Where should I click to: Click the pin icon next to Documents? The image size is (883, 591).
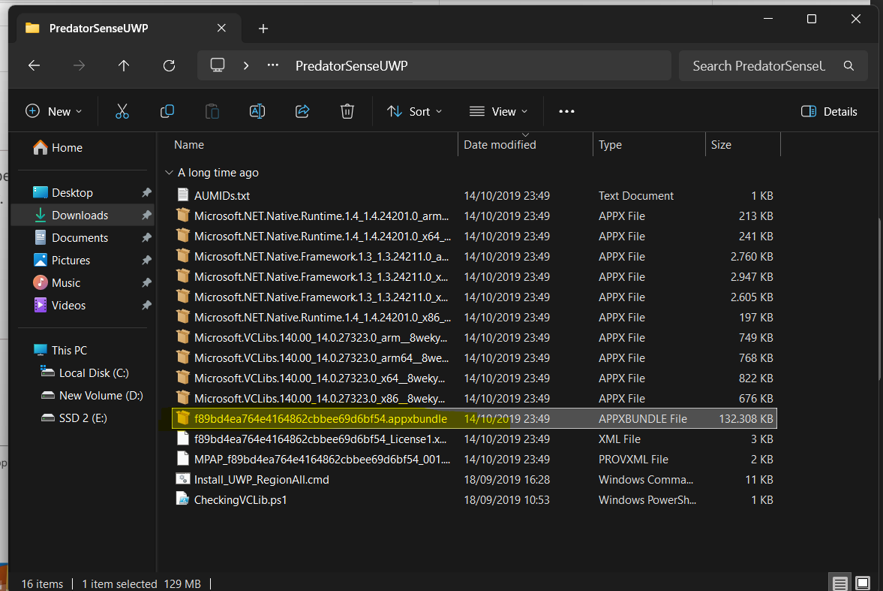146,237
